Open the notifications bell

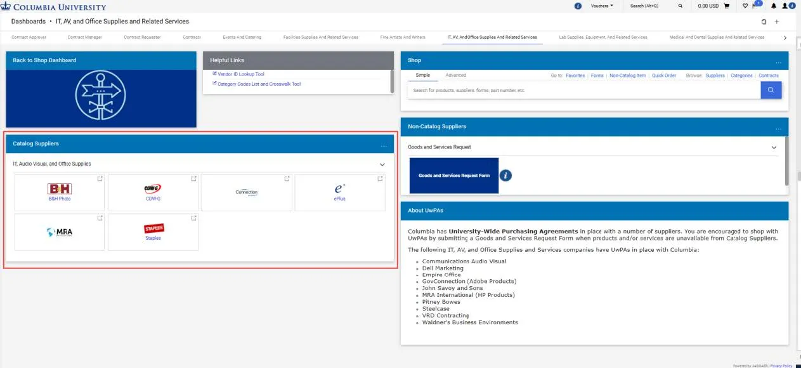(x=773, y=6)
